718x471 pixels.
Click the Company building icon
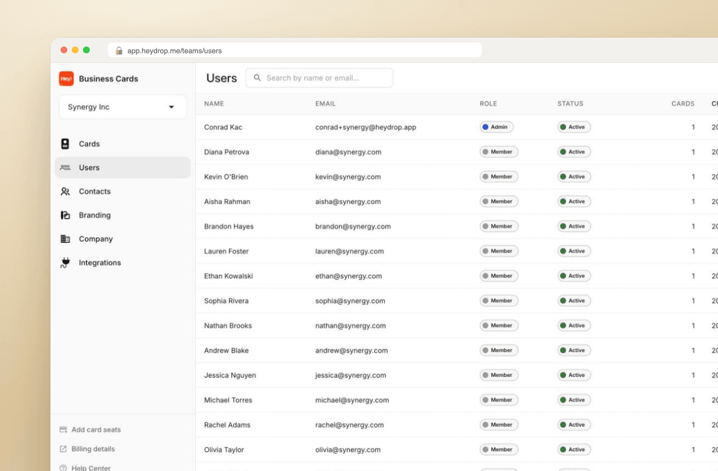pos(65,239)
